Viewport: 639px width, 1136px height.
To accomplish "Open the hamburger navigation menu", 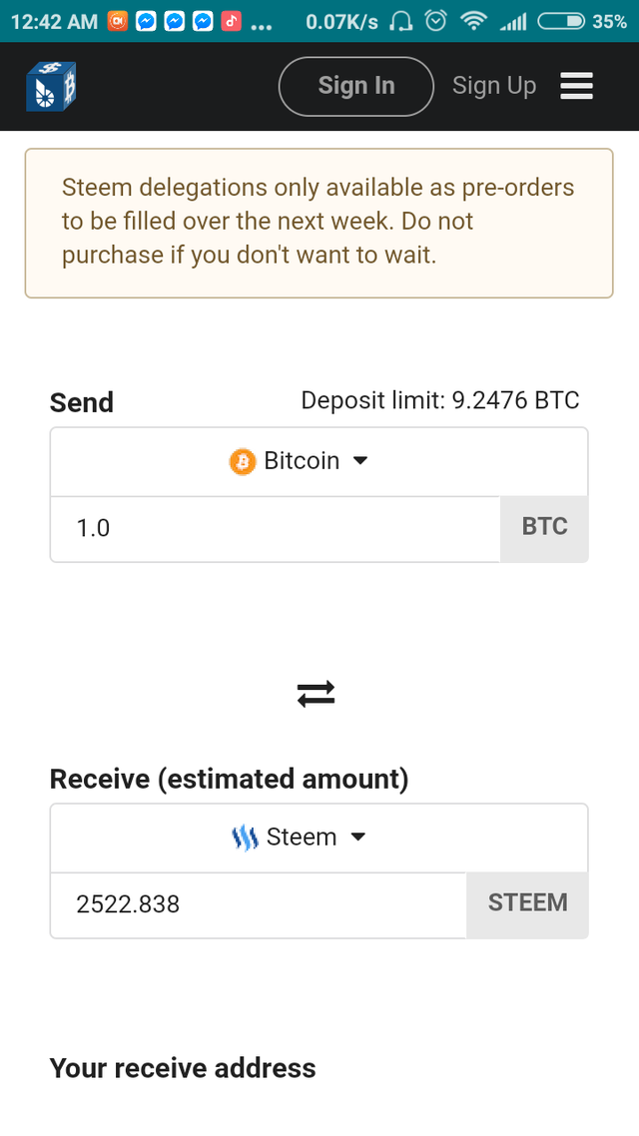I will click(x=577, y=86).
